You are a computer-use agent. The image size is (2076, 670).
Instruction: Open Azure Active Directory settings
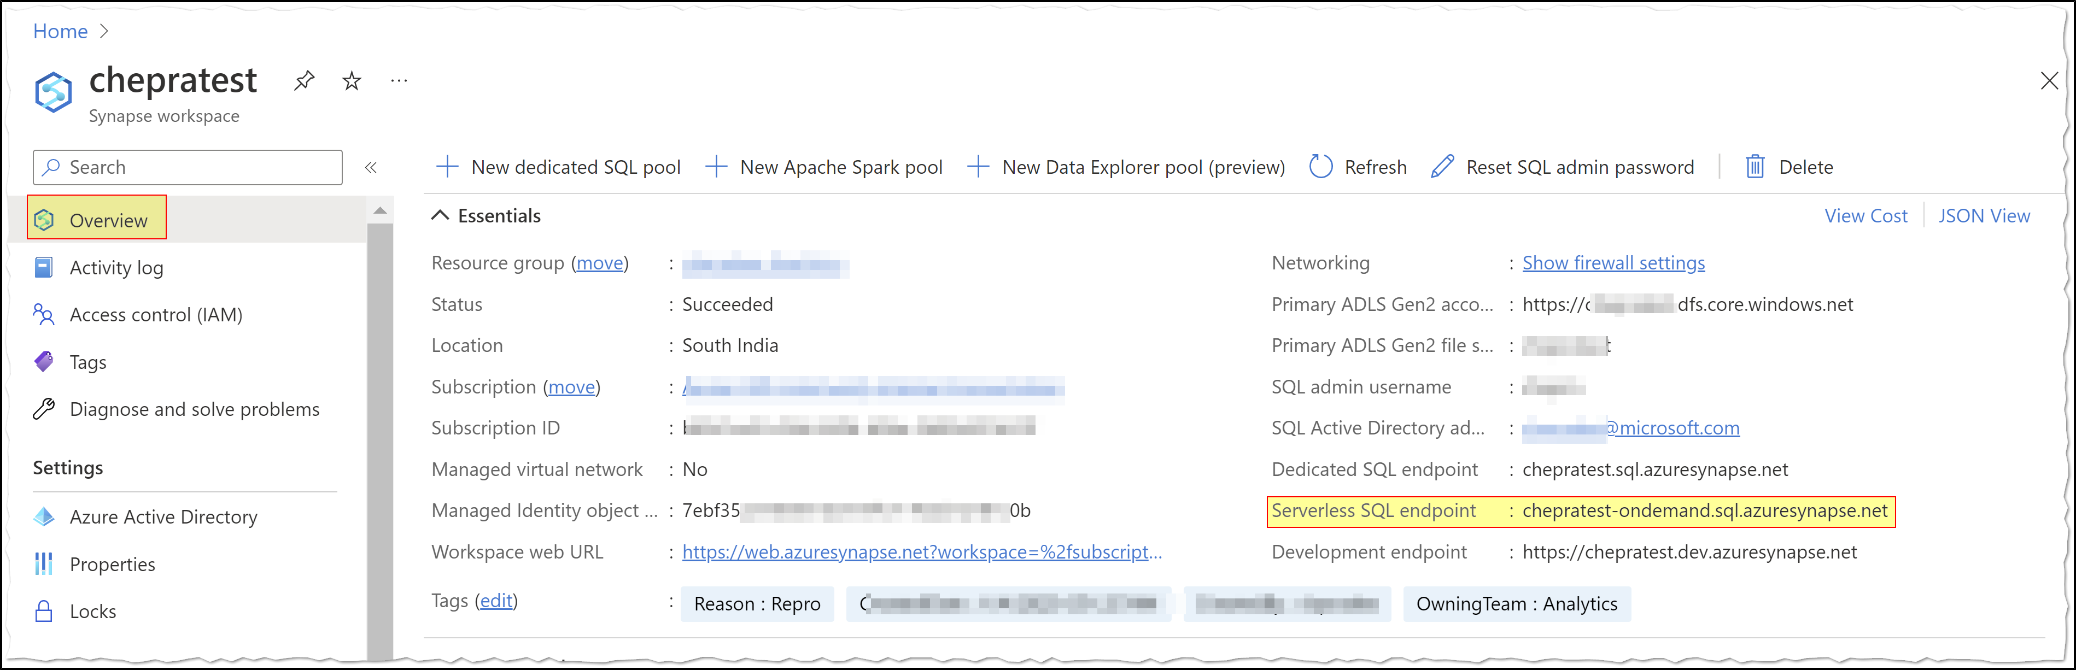[x=163, y=517]
